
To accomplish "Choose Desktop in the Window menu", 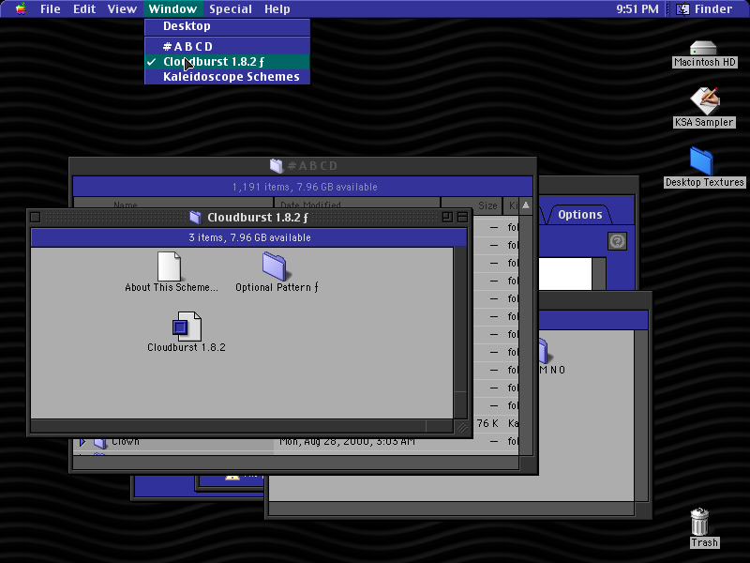I will (227, 26).
